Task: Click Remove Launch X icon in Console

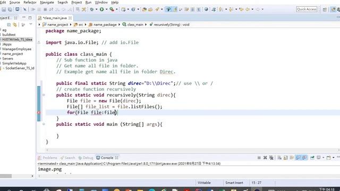Action: [x=265, y=158]
